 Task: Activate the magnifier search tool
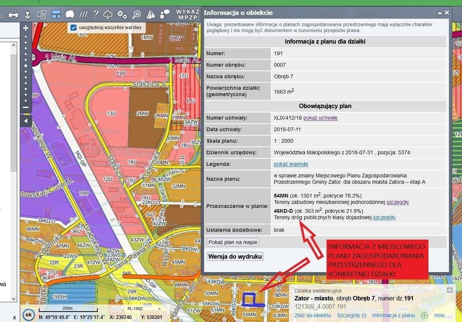coord(136,14)
